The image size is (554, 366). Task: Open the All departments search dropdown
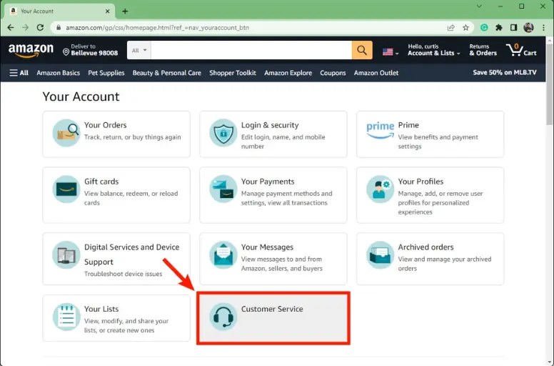pos(138,50)
